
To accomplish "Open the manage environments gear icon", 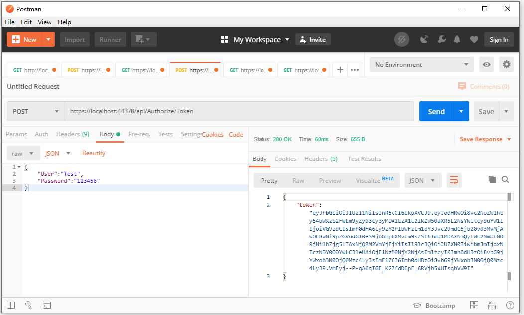I will pyautogui.click(x=506, y=64).
